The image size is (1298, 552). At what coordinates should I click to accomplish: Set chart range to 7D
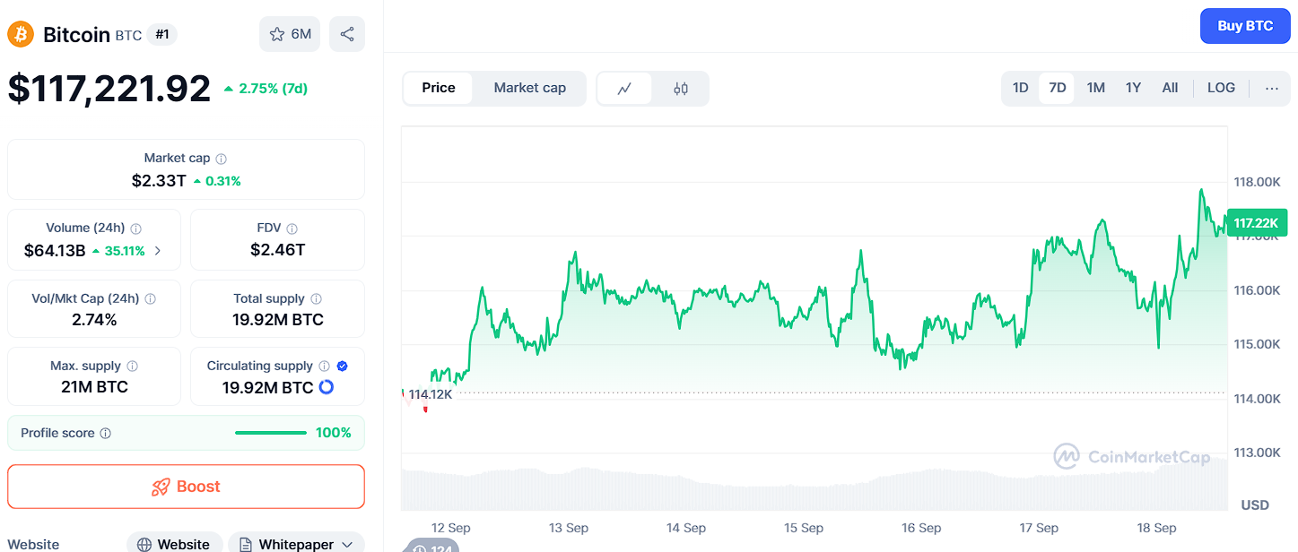pos(1058,88)
